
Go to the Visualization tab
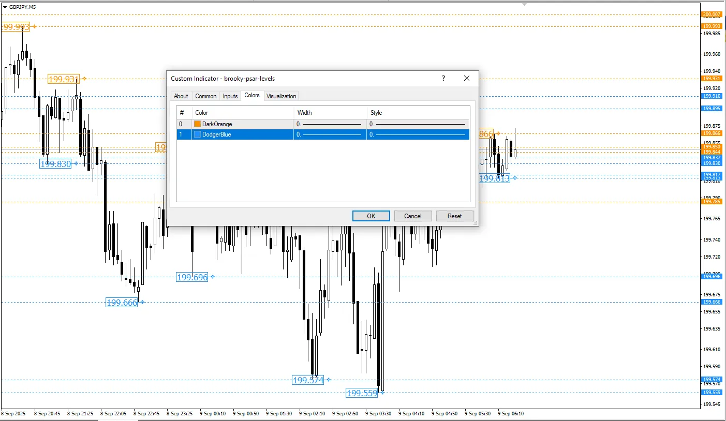(281, 96)
